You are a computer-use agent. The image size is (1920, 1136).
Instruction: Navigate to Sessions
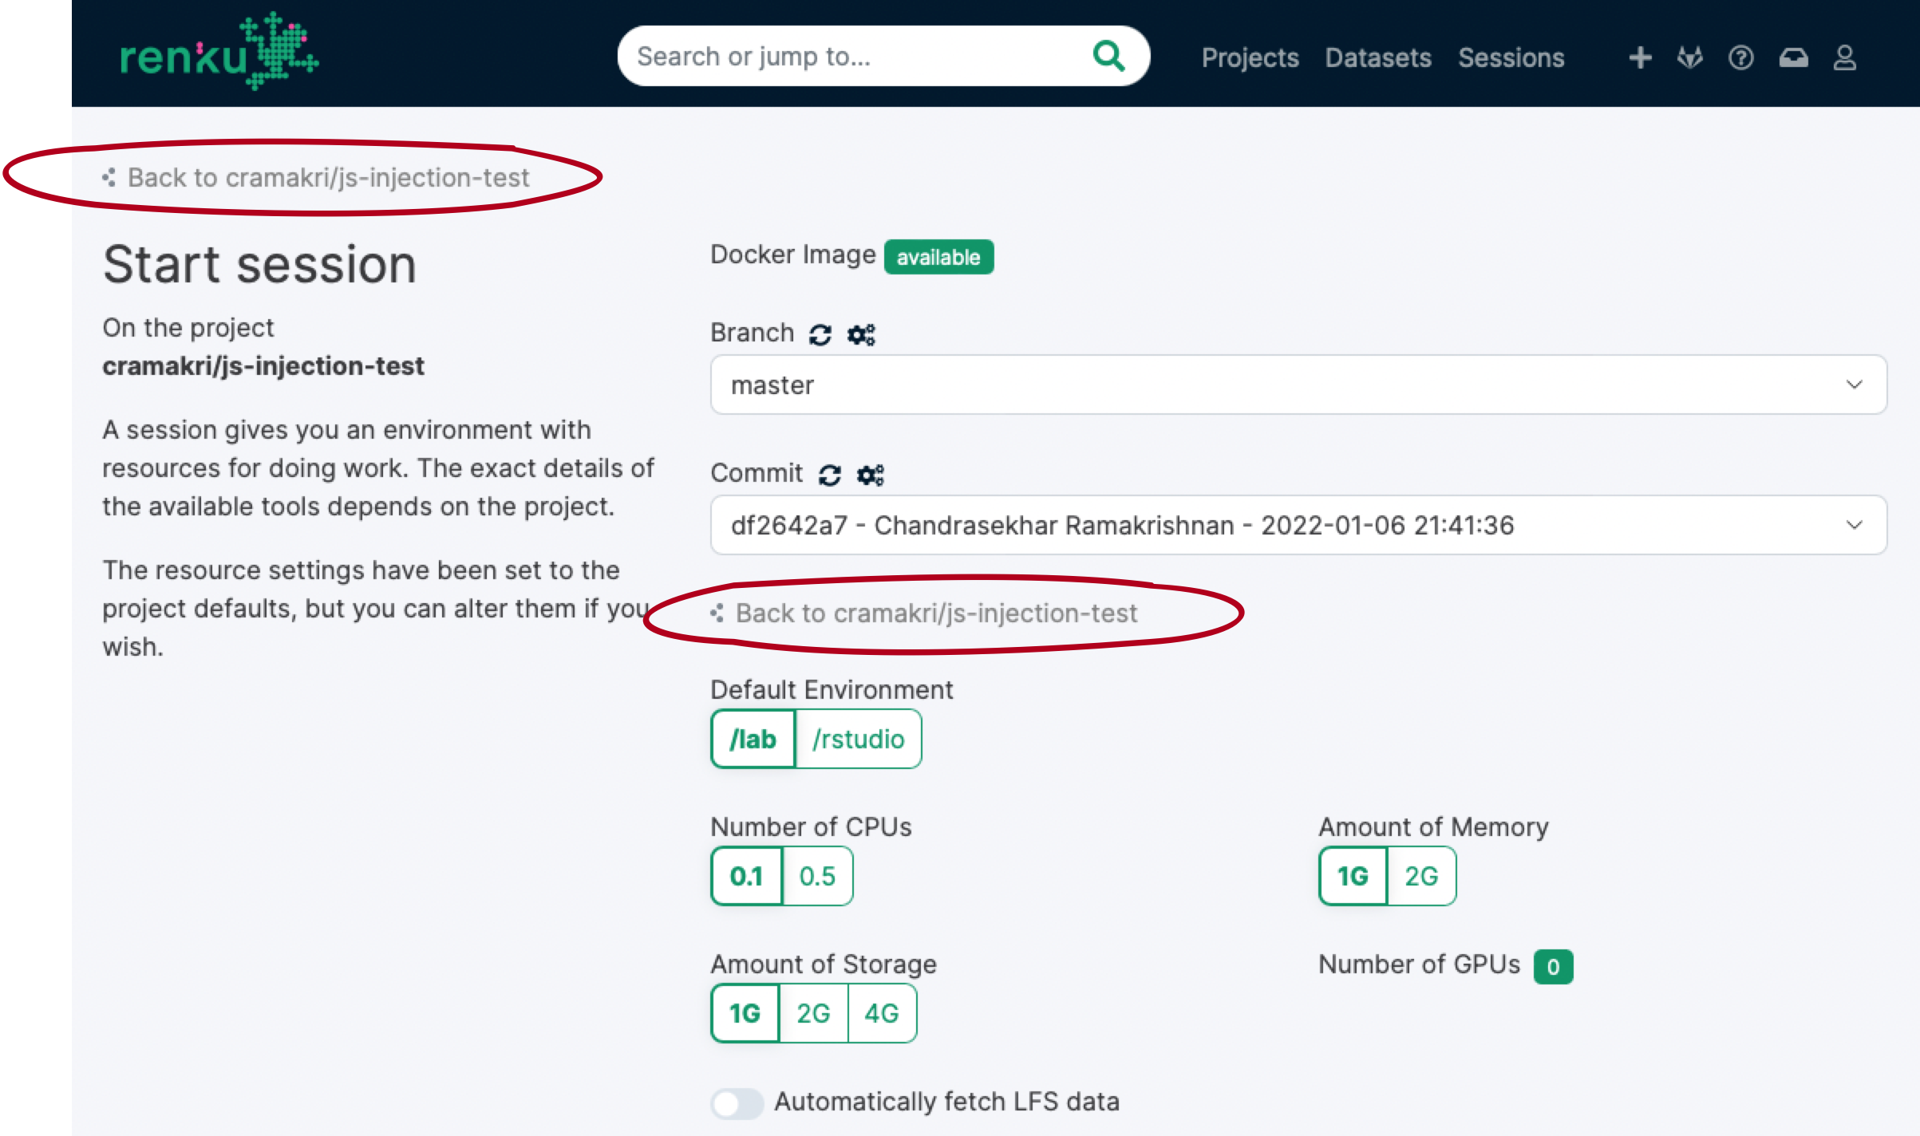click(x=1511, y=57)
